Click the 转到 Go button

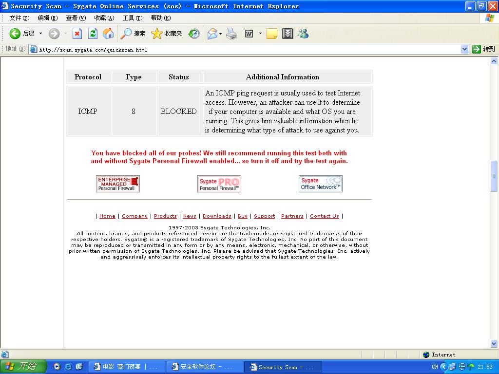click(x=484, y=49)
